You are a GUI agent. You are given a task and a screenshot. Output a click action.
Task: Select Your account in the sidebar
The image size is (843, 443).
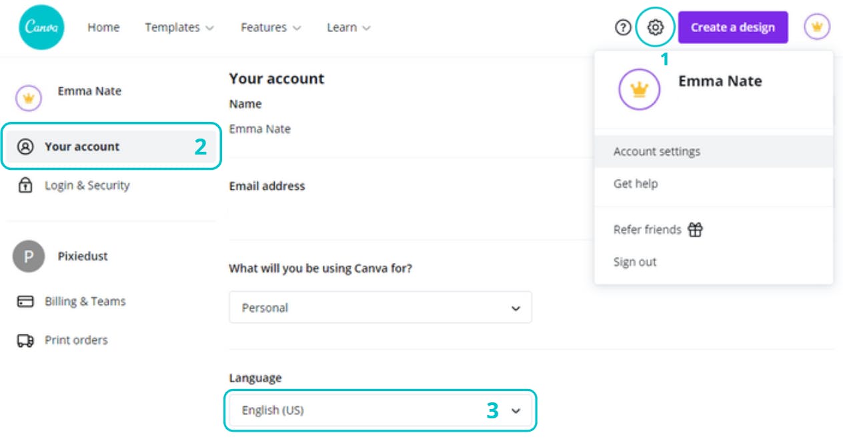80,148
